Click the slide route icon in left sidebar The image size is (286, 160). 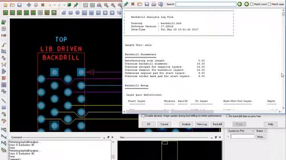tap(4, 52)
